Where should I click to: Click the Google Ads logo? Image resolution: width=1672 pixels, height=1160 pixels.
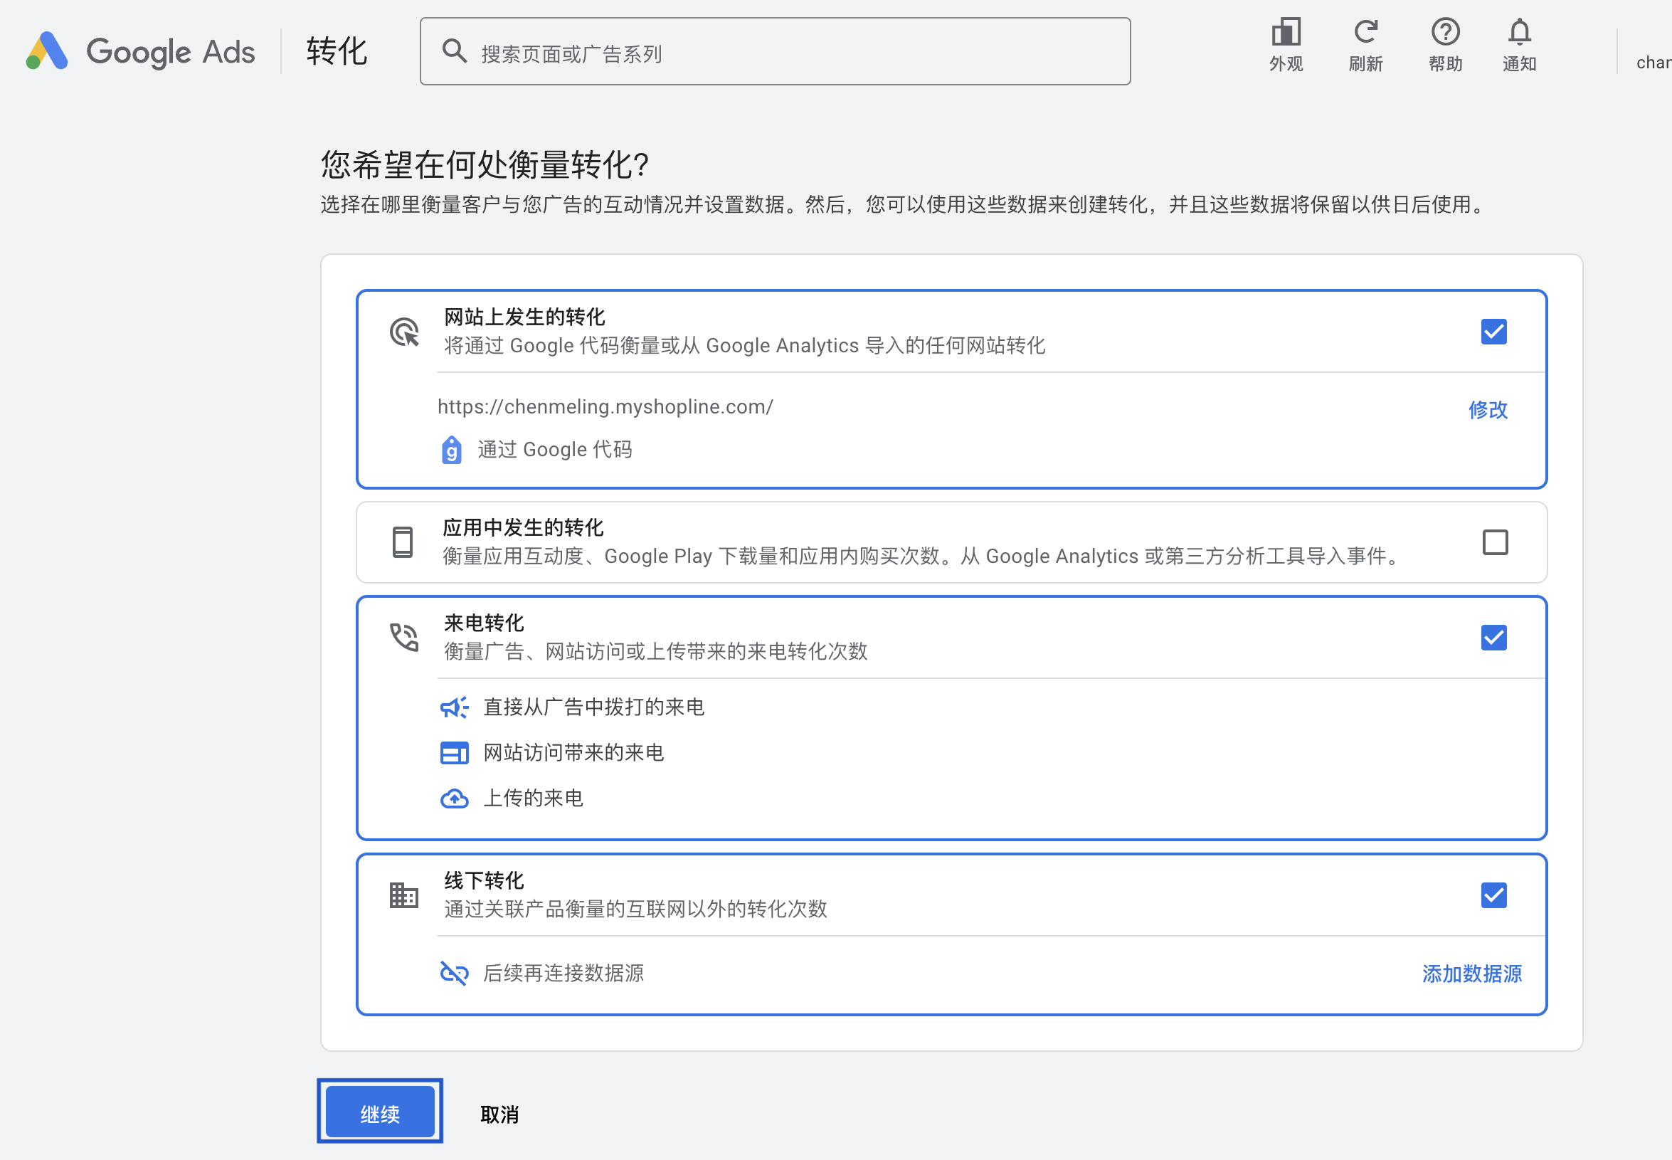[x=140, y=51]
